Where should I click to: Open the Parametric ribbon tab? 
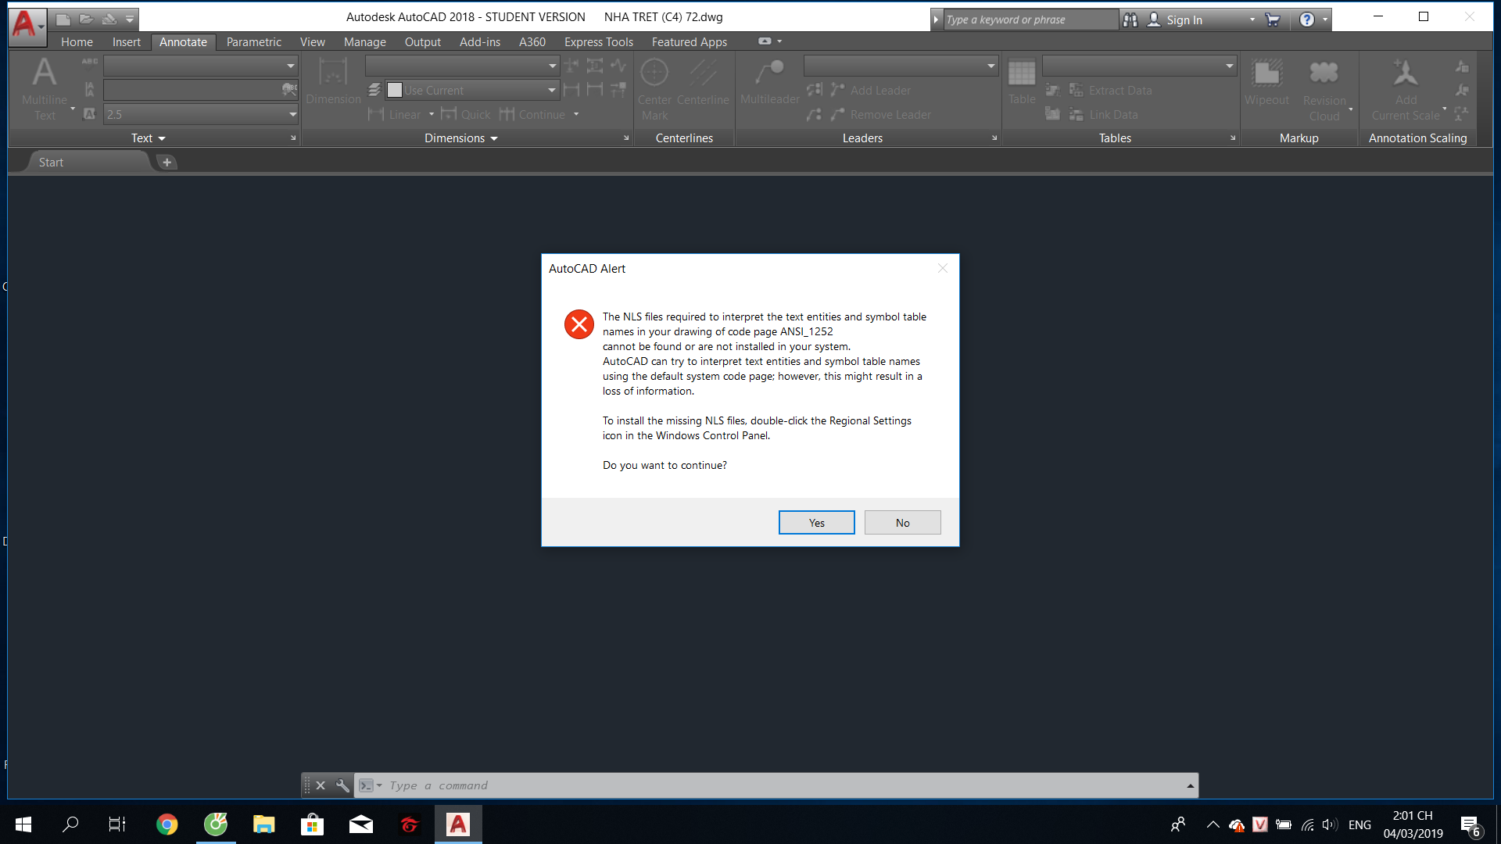[x=254, y=42]
